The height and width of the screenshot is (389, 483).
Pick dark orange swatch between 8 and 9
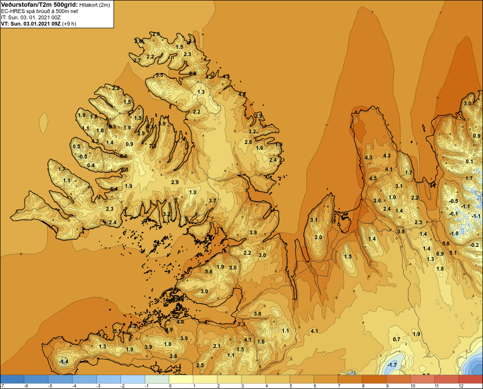point(374,379)
